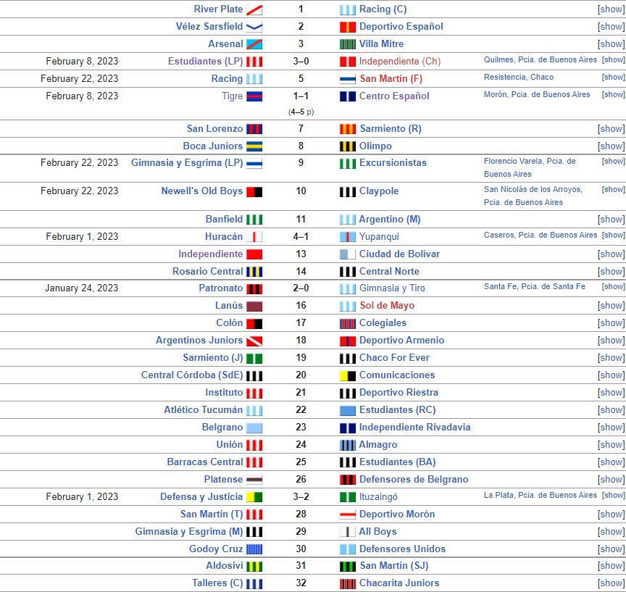
Task: Click the Lanús maroon kit icon
Action: 254,307
